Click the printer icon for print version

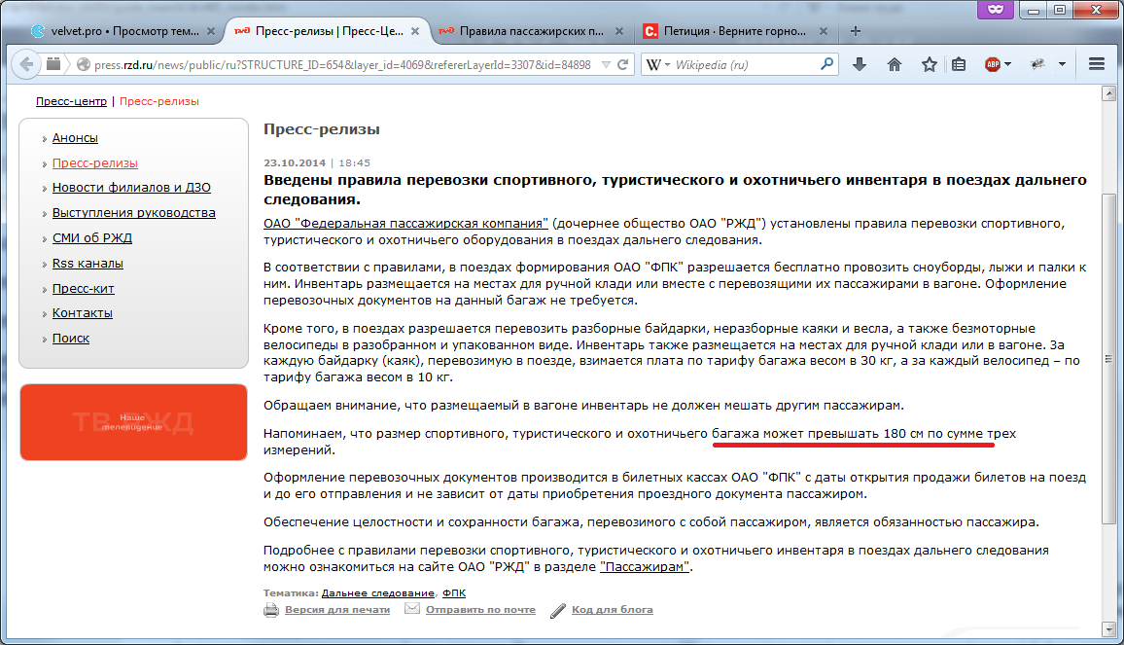(271, 610)
